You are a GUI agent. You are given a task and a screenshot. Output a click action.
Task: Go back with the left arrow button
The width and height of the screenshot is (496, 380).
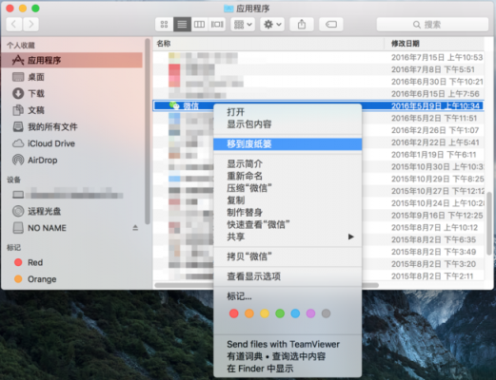14,25
